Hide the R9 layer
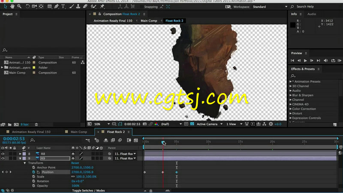 (3, 158)
